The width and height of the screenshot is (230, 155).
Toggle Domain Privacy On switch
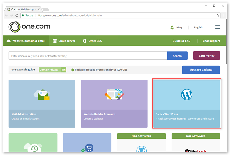[52, 70]
